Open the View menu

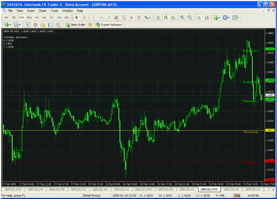coord(20,11)
